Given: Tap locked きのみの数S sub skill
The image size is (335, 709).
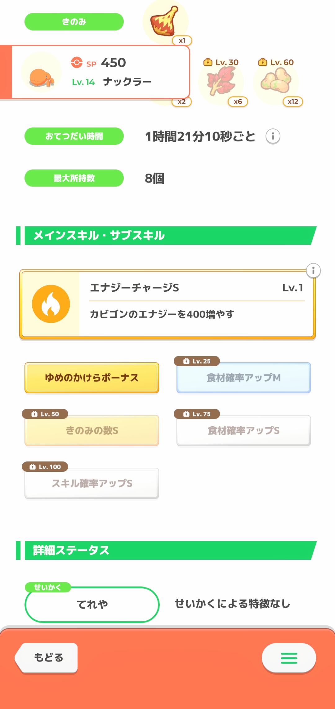Looking at the screenshot, I should 92,430.
